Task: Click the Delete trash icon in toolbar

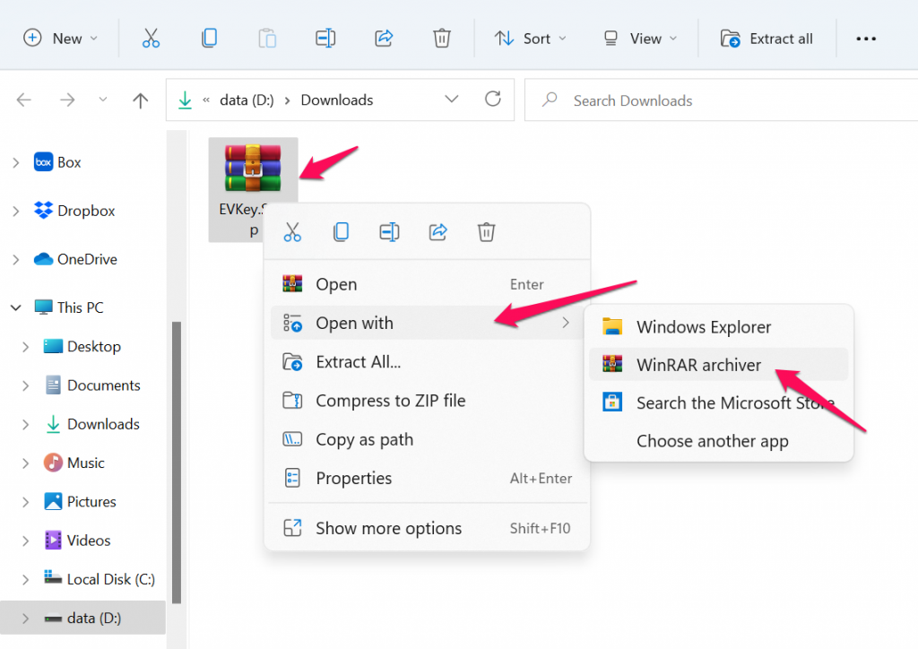Action: (442, 39)
